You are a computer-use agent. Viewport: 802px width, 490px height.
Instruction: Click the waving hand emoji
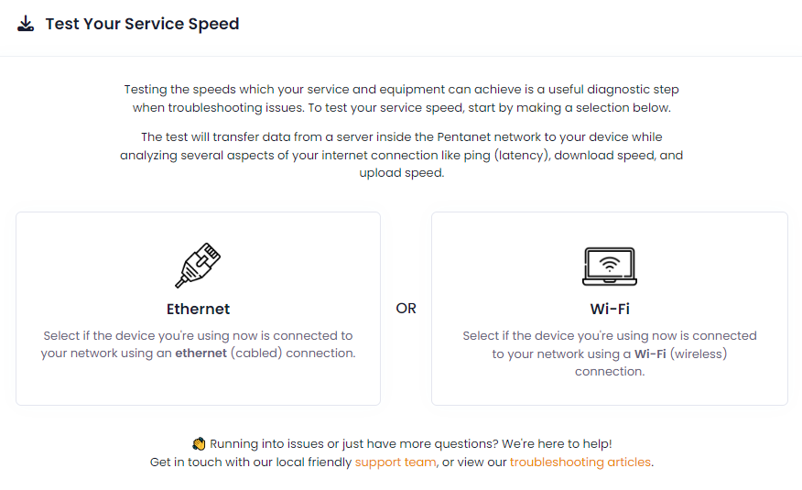pos(199,443)
